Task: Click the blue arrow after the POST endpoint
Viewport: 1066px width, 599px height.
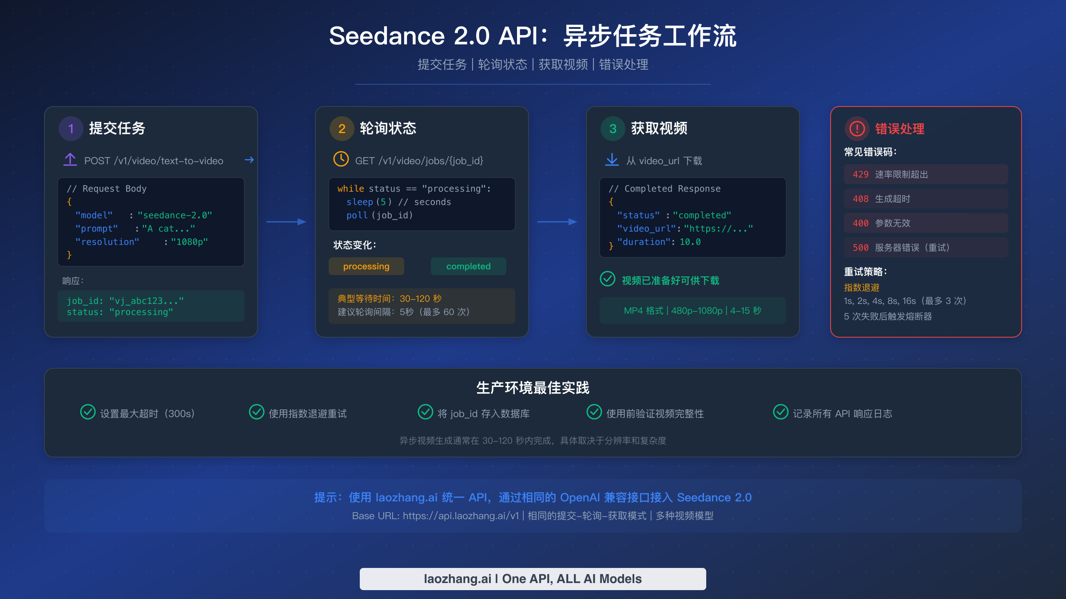Action: 250,160
